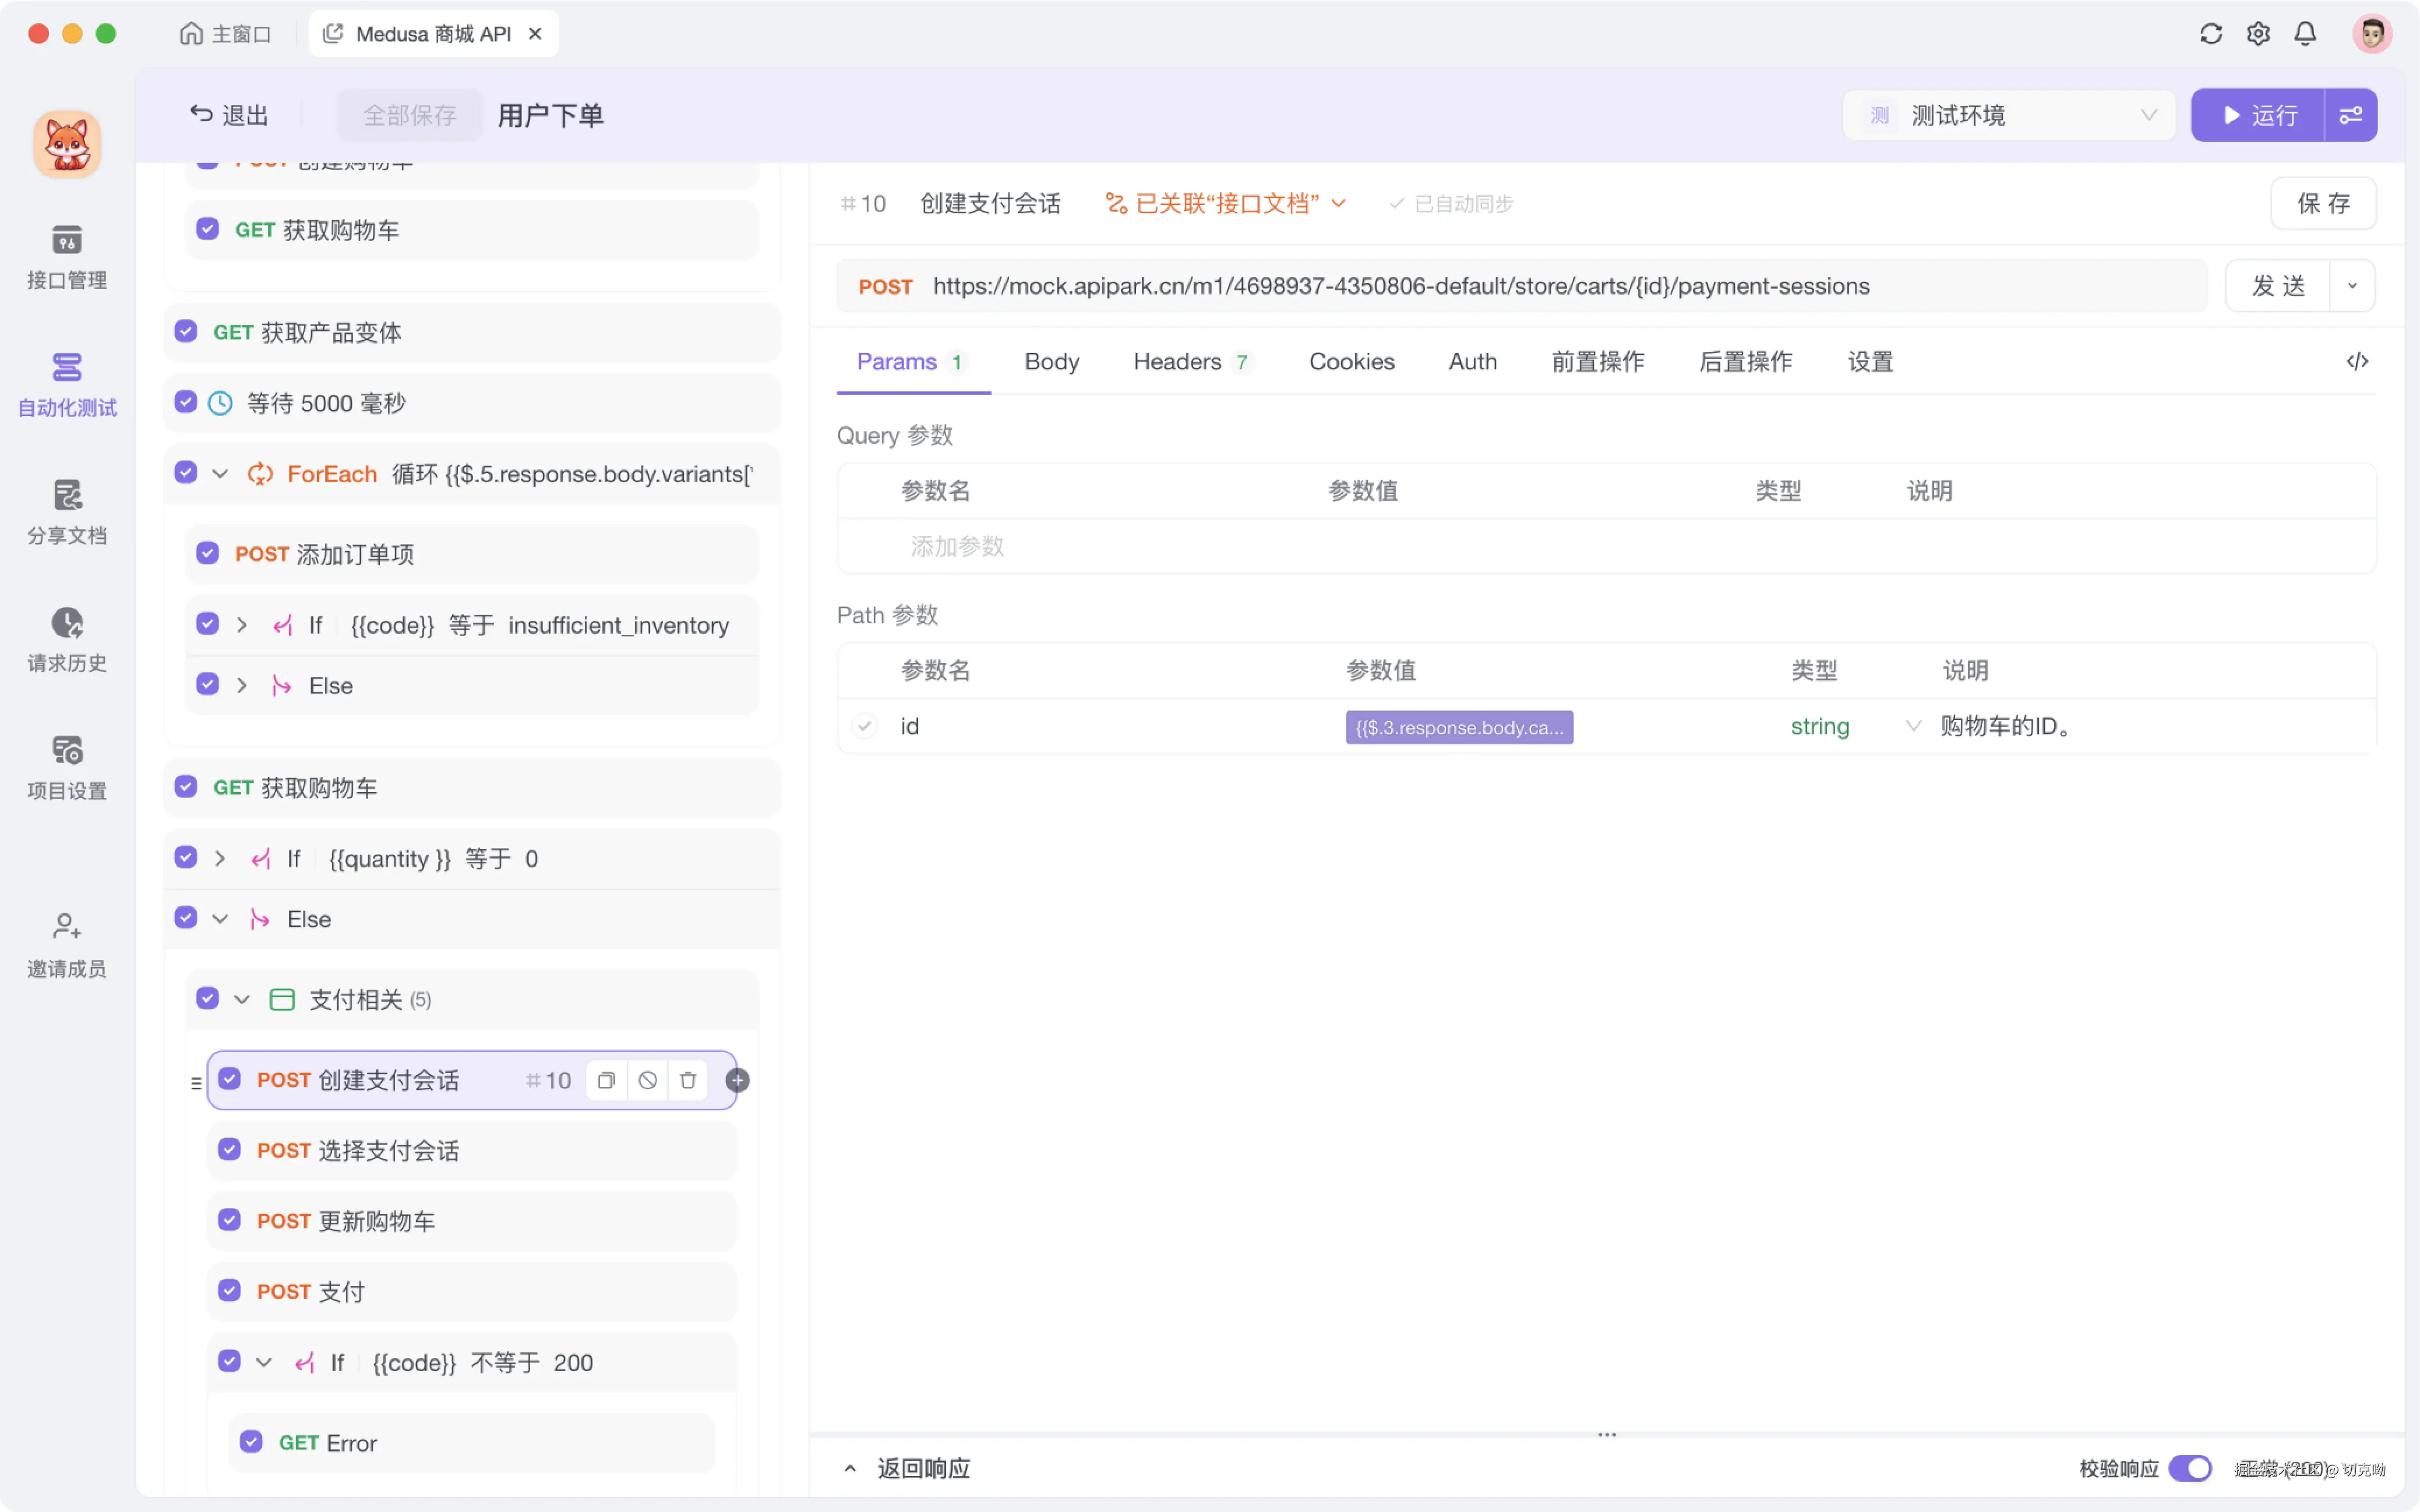Disable the 创建支付会话 step with ban icon
2420x1512 pixels.
tap(647, 1080)
